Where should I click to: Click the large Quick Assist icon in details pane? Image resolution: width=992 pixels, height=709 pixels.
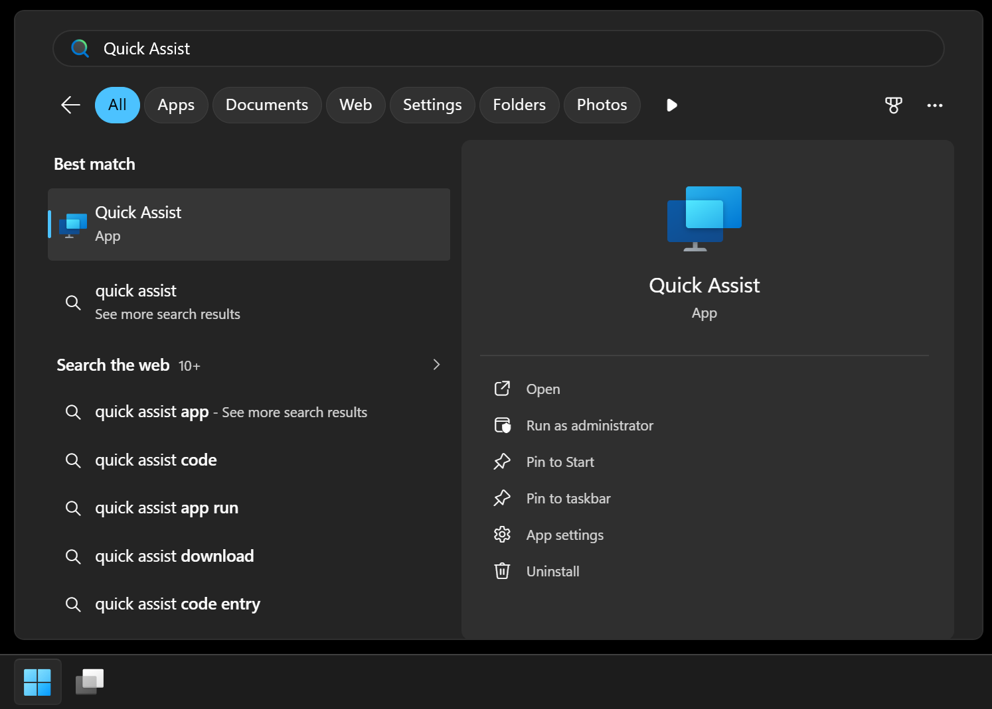pos(704,219)
